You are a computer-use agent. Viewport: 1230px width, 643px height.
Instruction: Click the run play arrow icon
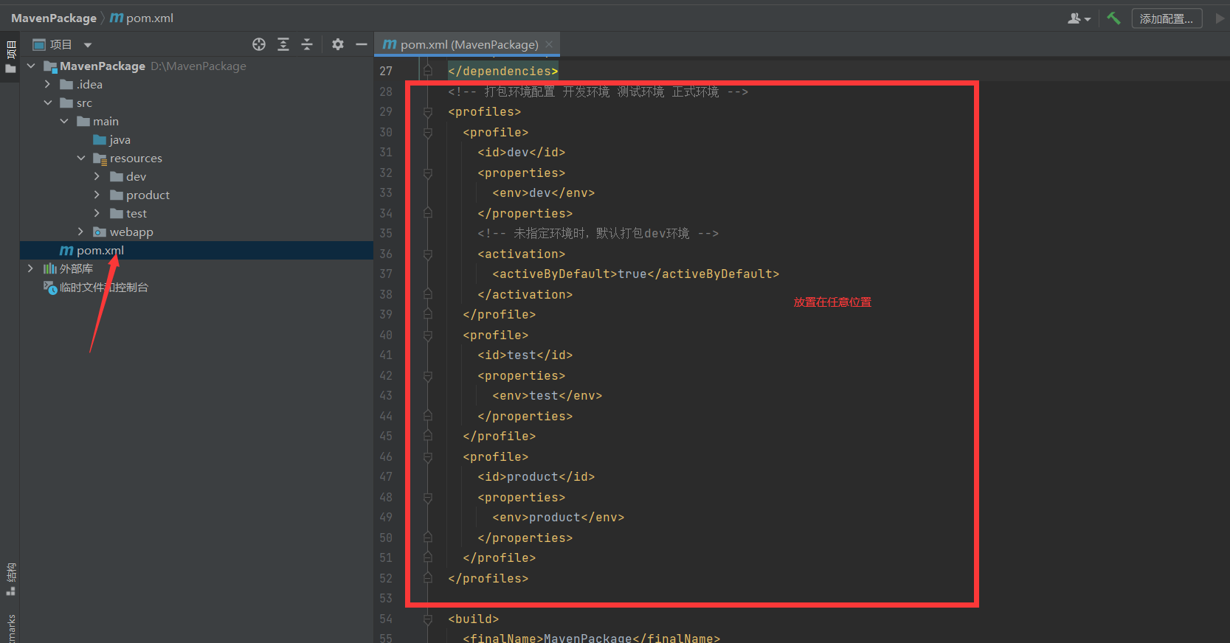coord(1220,18)
